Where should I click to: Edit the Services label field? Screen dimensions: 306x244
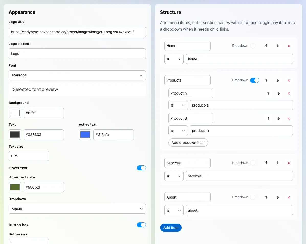[187, 163]
